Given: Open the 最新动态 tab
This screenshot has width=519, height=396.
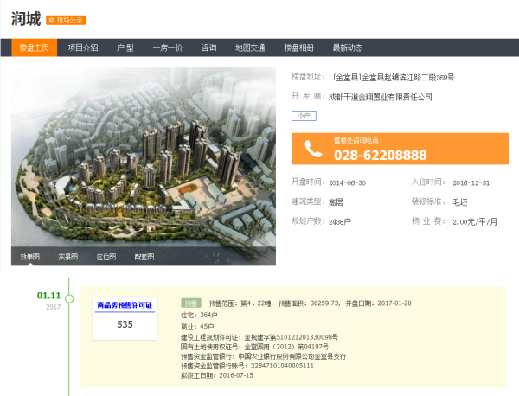Looking at the screenshot, I should point(347,48).
